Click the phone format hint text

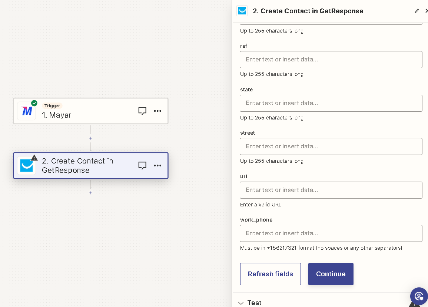pyautogui.click(x=321, y=248)
